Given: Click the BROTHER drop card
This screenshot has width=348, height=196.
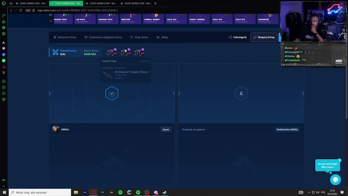Looking at the screenshot, I should [x=130, y=19].
